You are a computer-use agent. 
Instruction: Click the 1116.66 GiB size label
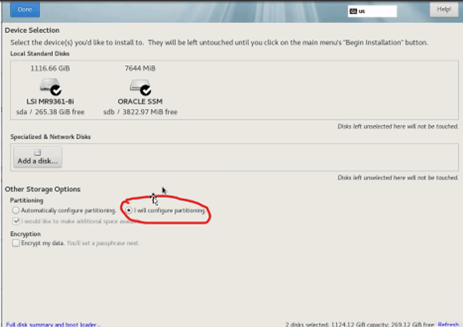click(x=50, y=68)
